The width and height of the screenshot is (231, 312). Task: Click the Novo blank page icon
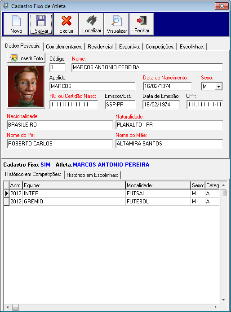16,21
